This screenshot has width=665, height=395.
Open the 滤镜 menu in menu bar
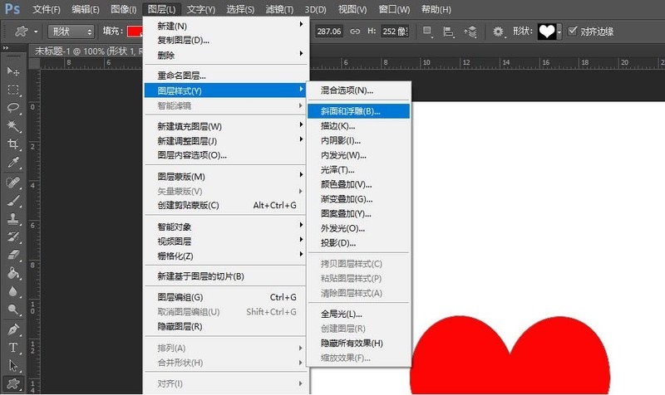click(x=279, y=9)
